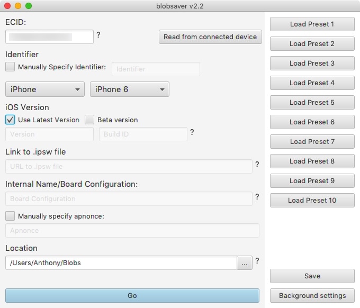360x308 pixels.
Task: Choose Load Preset 10
Action: 312,201
